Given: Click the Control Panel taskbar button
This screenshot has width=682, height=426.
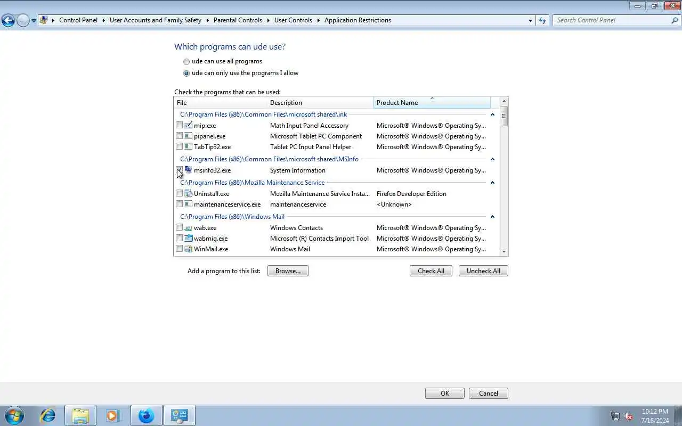Looking at the screenshot, I should click(x=180, y=415).
